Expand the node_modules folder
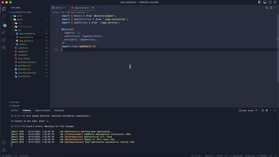Viewport: 279px width, 157px height. pyautogui.click(x=25, y=27)
